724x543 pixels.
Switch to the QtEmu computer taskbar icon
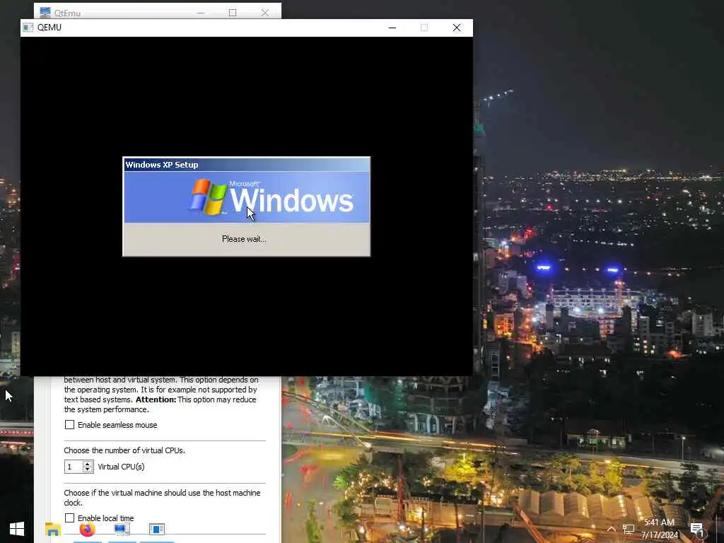[122, 529]
